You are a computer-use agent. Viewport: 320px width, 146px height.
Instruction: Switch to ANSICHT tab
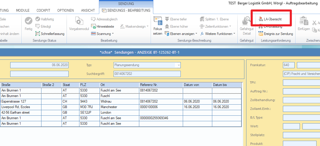click(88, 10)
